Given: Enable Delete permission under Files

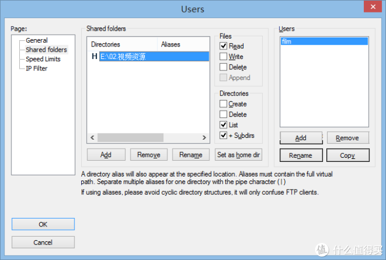Looking at the screenshot, I should [x=224, y=67].
